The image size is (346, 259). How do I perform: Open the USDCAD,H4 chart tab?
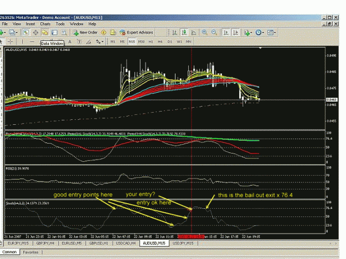click(126, 244)
